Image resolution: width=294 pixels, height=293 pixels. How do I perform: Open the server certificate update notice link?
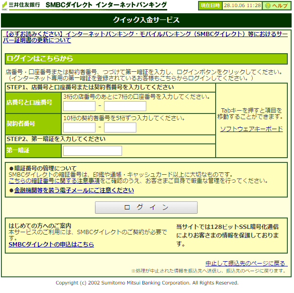click(145, 37)
